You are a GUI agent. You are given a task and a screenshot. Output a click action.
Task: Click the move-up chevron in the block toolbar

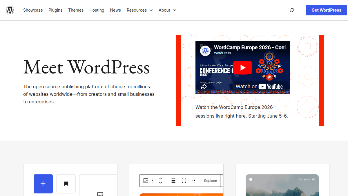click(161, 178)
